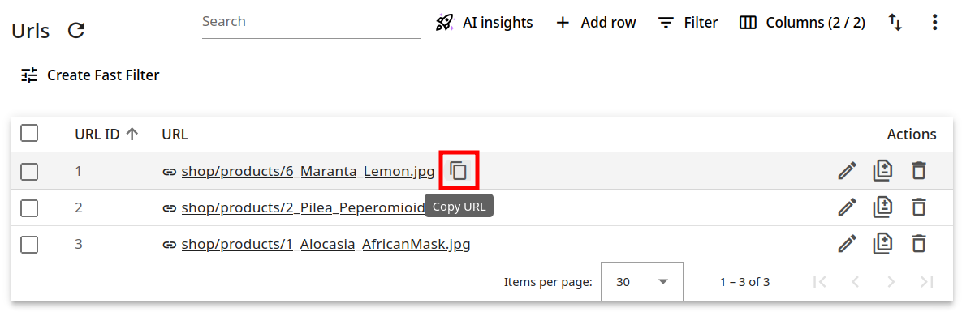Check the checkbox for URL ID 2
Image resolution: width=962 pixels, height=312 pixels.
[29, 207]
